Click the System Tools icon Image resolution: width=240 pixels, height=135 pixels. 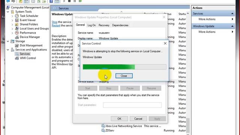pyautogui.click(x=12, y=12)
